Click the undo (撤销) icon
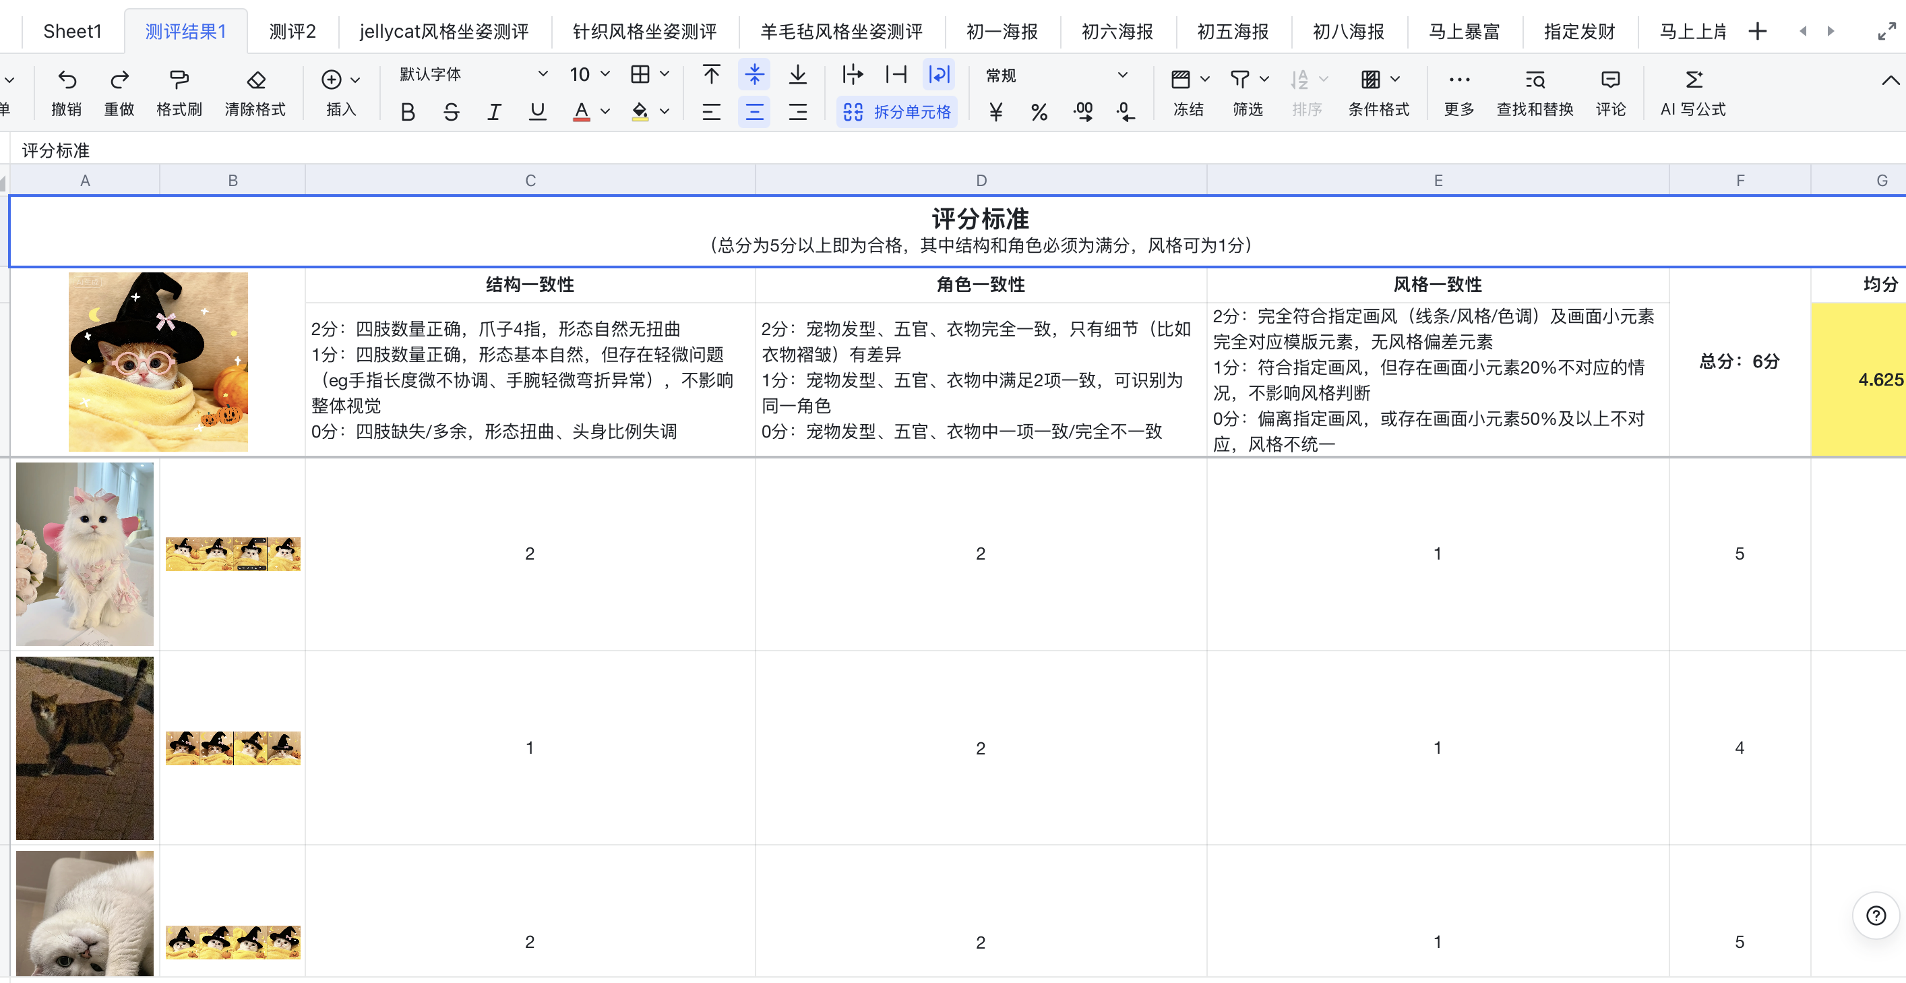Viewport: 1906px width, 983px height. tap(67, 80)
